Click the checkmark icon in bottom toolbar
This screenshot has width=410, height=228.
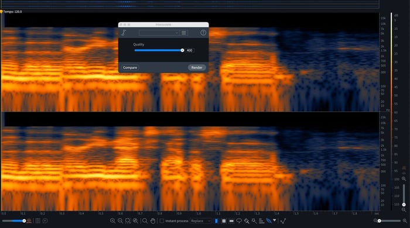[x=283, y=221]
